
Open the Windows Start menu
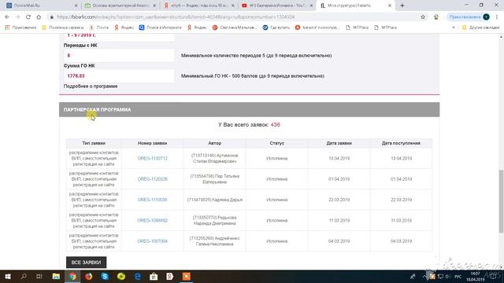tap(8, 276)
